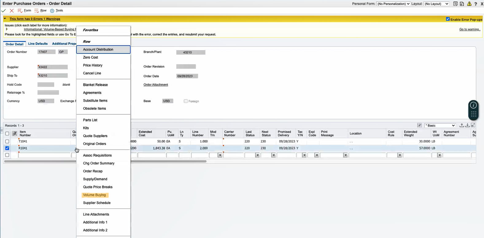Screen dimensions: 484x238
Task: Switch to the Line Defaults tab
Action: 38,44
